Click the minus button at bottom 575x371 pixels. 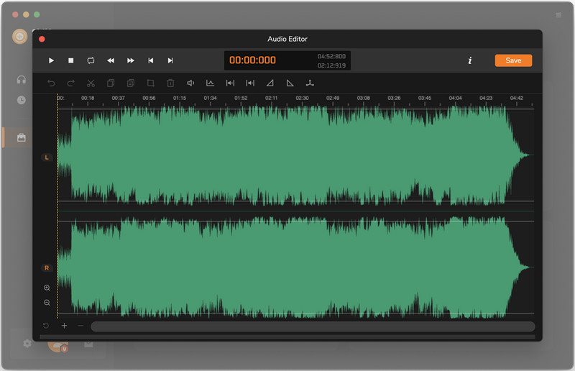click(80, 326)
